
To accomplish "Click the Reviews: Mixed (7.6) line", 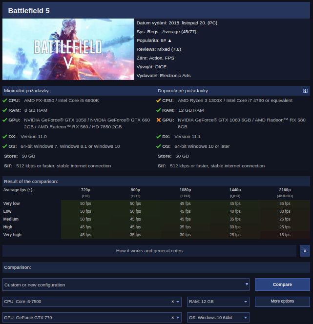I will pos(159,49).
